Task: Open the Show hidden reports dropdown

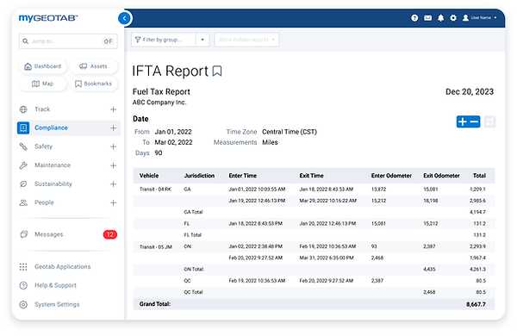Action: click(246, 40)
